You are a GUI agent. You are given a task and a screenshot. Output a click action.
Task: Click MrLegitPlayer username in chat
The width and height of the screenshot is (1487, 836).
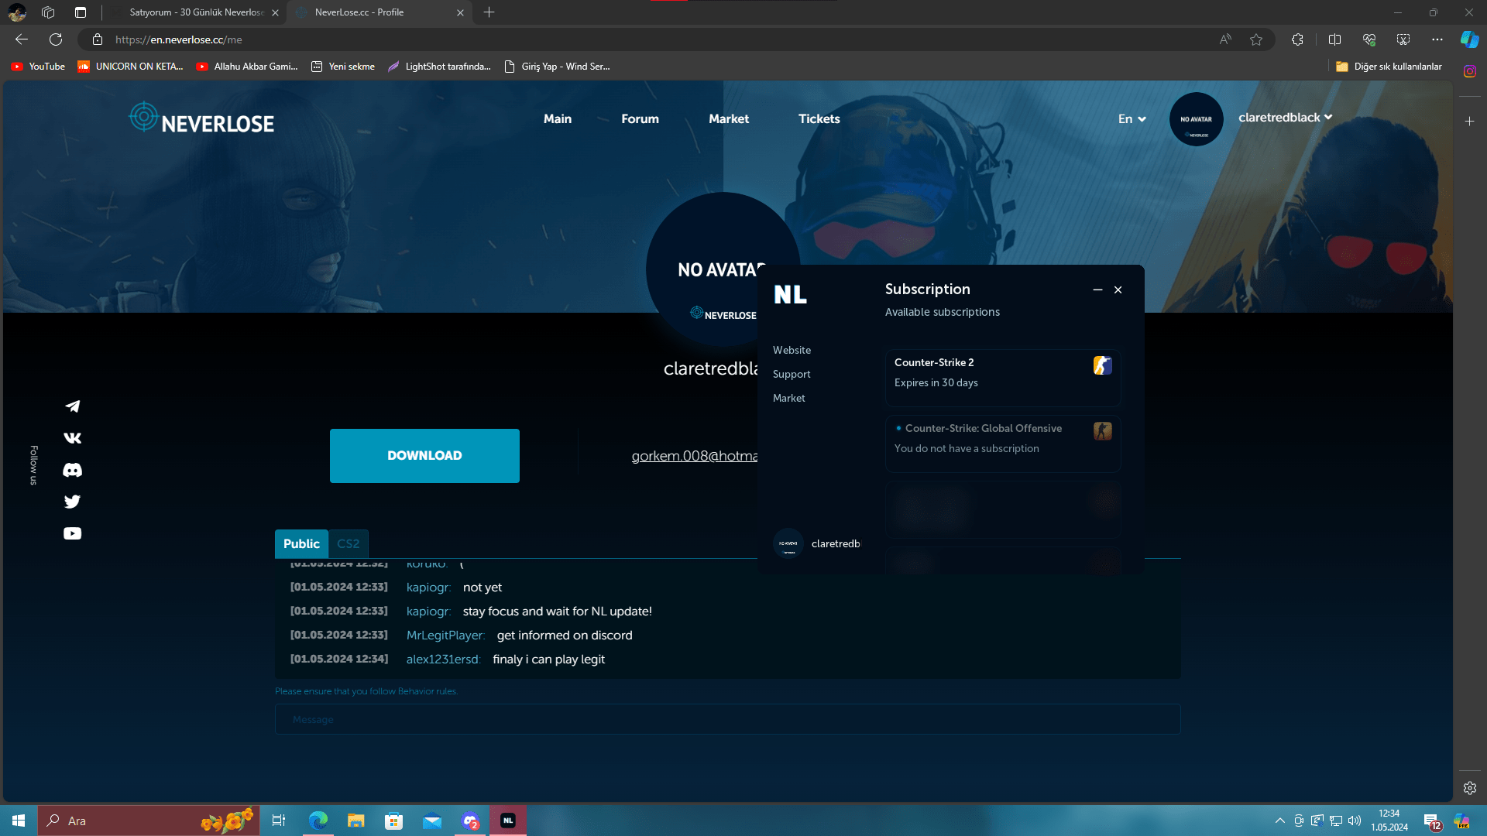445,636
